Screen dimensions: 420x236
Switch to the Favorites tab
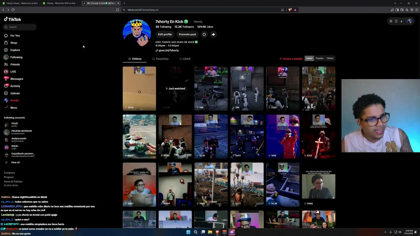[160, 59]
